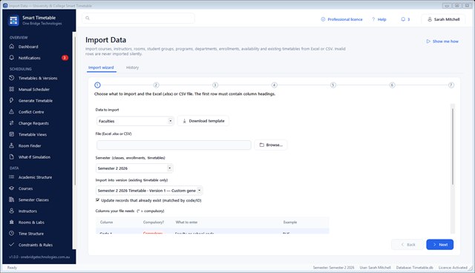Click the onebridgetechnologies.com.au version text
Image resolution: width=475 pixels, height=273 pixels.
[x=39, y=257]
